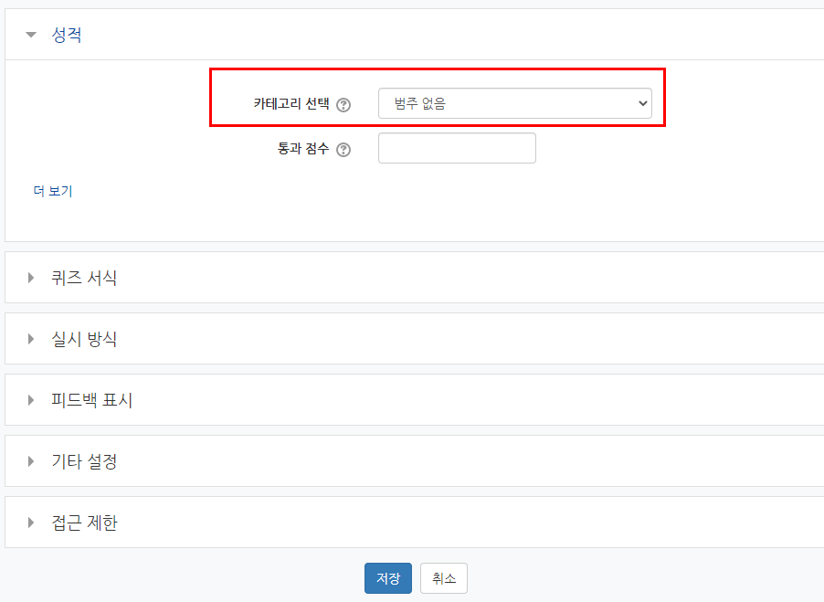
Task: Click the help icon next to 카테고리 선택
Action: (343, 105)
